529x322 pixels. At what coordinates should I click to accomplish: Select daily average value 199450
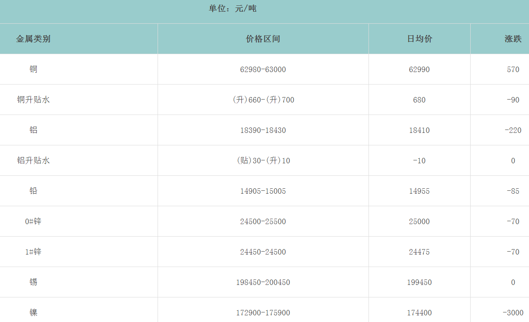419,282
